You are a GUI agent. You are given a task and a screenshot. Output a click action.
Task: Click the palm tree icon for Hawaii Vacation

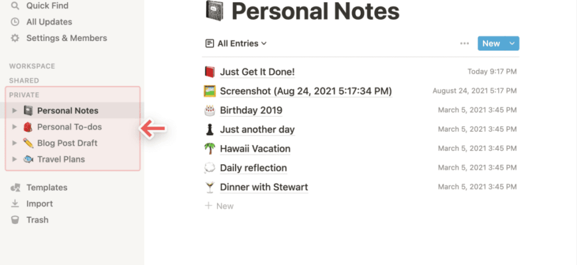coord(210,148)
